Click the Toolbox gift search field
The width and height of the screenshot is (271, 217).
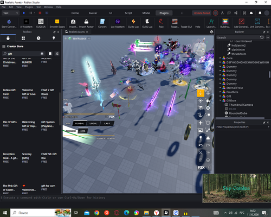point(23,54)
